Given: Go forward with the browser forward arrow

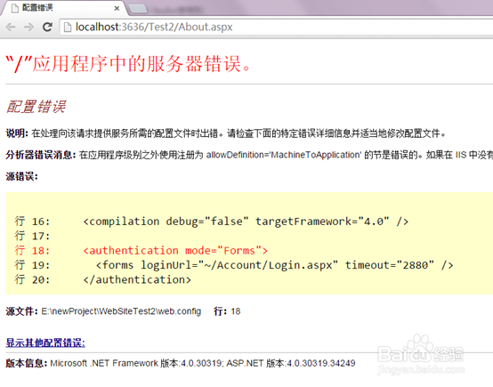Looking at the screenshot, I should coord(29,27).
